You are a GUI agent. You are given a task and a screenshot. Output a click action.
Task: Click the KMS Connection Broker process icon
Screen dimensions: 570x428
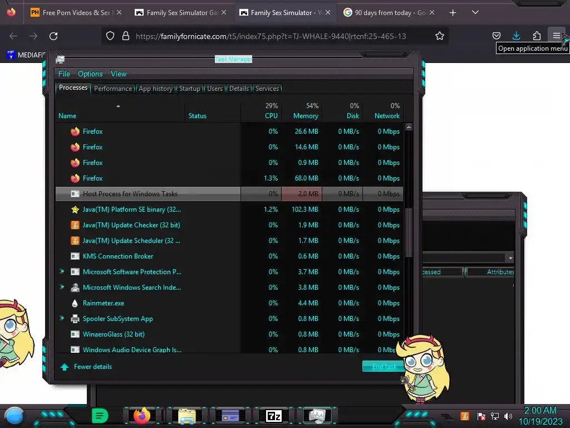(75, 256)
